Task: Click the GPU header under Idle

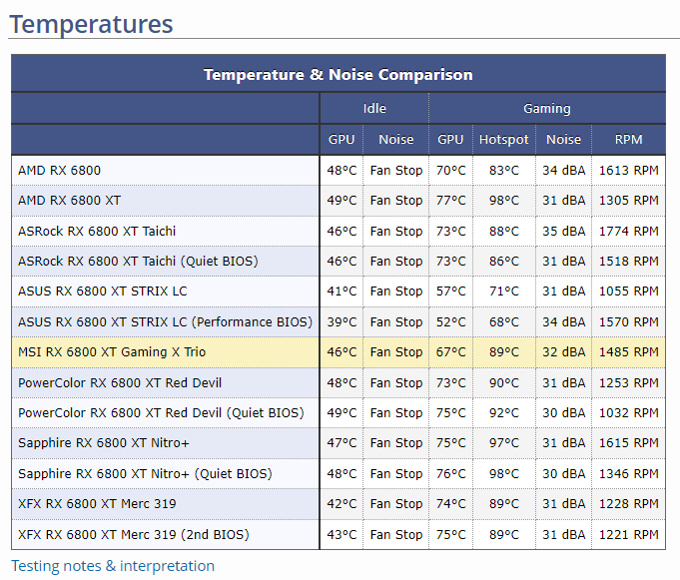Action: click(x=341, y=140)
